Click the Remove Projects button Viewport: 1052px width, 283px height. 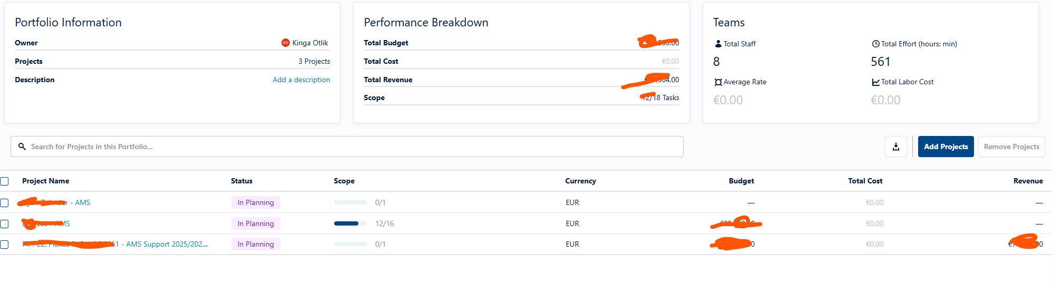pos(1011,147)
